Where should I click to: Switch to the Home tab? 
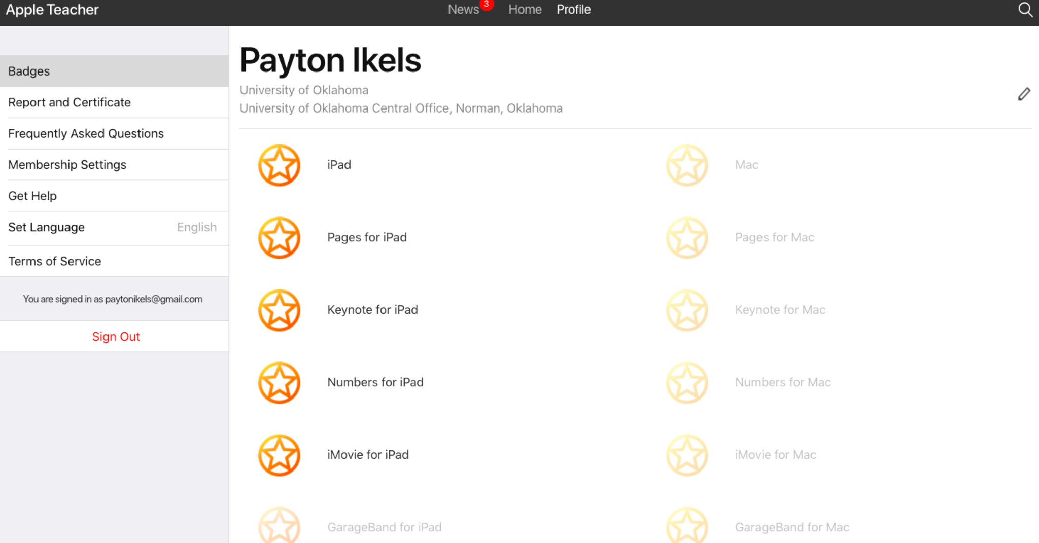525,10
